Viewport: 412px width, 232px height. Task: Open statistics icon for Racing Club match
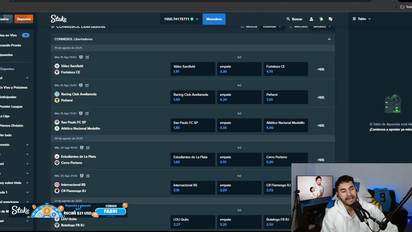pyautogui.click(x=87, y=85)
